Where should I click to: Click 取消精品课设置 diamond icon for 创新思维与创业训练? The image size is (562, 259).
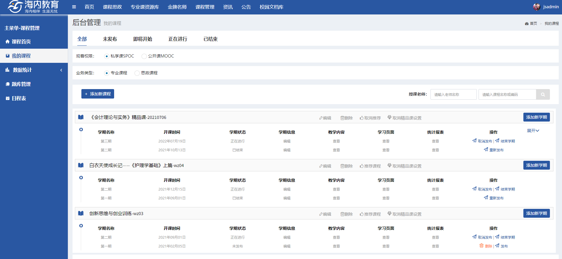(x=390, y=214)
